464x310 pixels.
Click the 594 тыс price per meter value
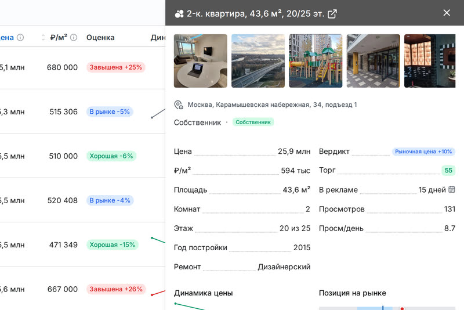[295, 171]
